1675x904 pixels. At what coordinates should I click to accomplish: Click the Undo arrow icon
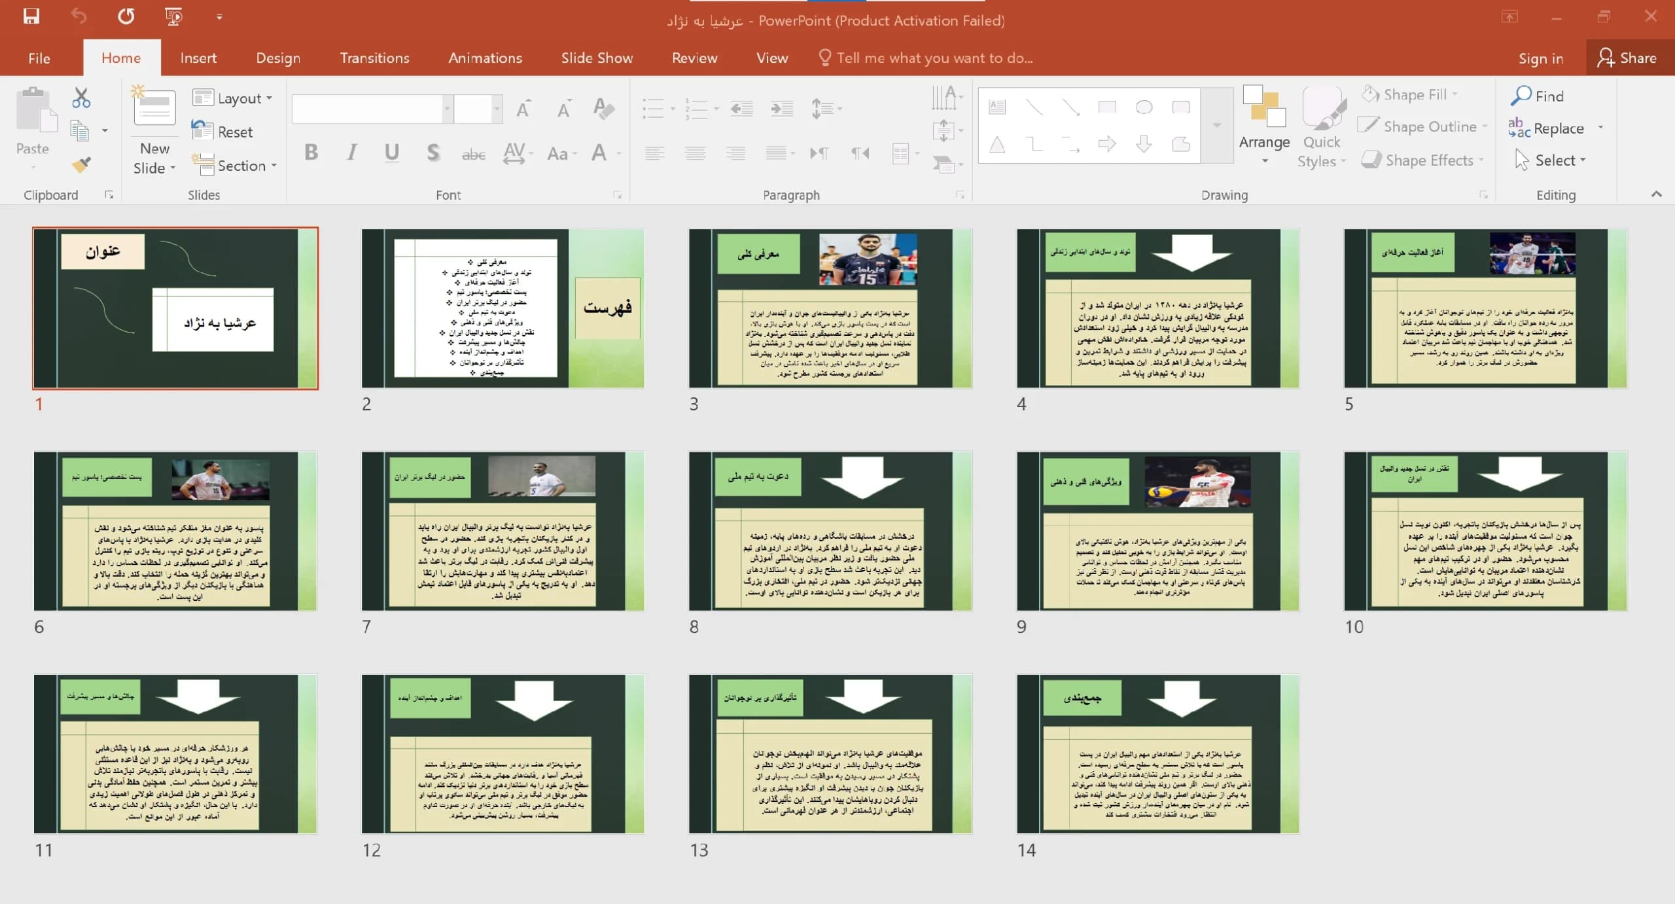point(79,16)
